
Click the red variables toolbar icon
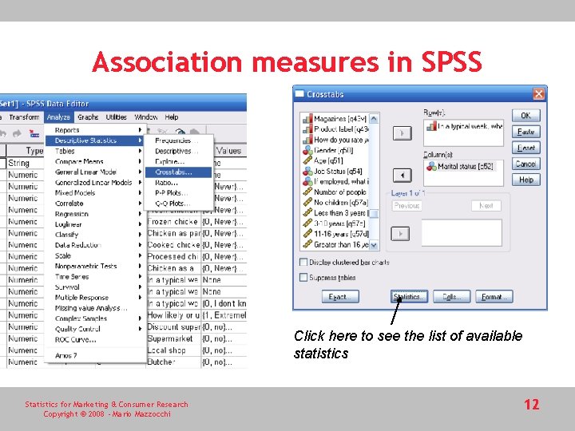34,133
